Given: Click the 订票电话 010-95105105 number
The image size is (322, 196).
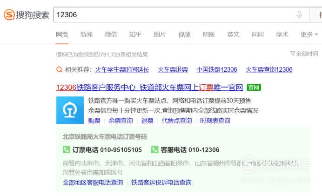Looking at the screenshot, I should (x=107, y=150).
